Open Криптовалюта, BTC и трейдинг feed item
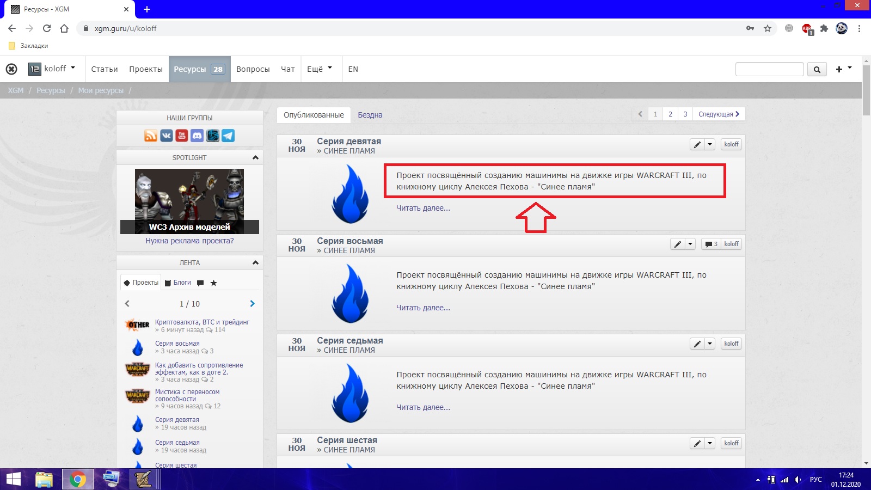 pyautogui.click(x=202, y=322)
